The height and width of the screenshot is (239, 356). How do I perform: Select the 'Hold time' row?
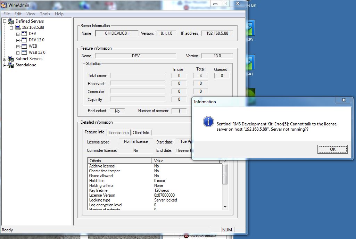155,181
